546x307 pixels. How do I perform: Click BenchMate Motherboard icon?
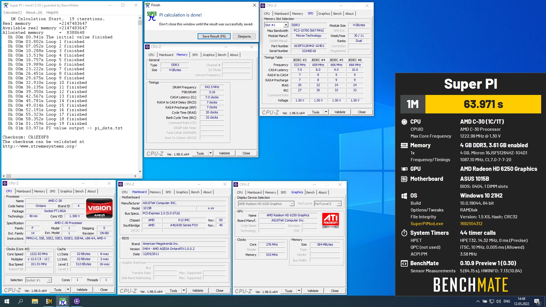[x=404, y=179]
